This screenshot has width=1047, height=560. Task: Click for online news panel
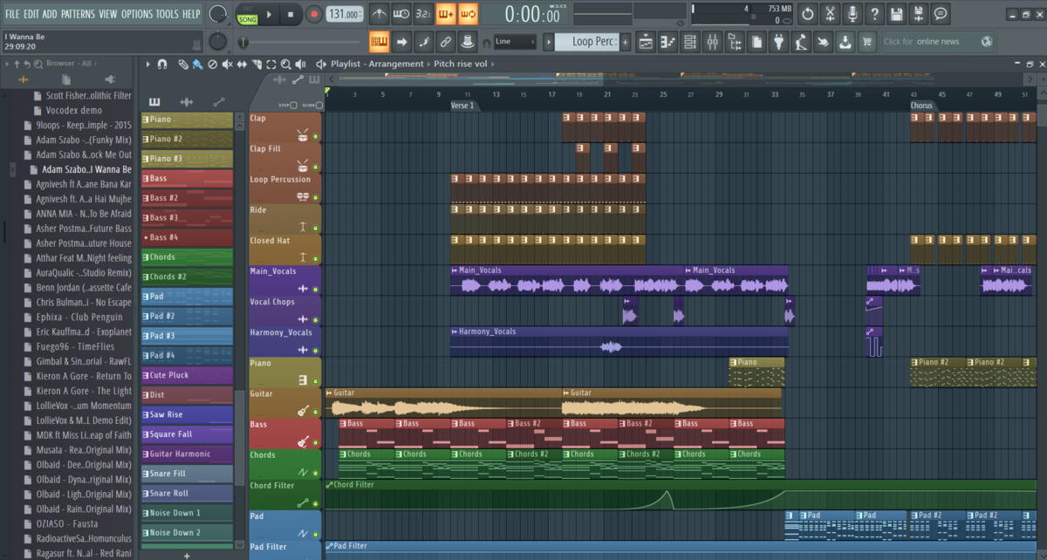[938, 41]
